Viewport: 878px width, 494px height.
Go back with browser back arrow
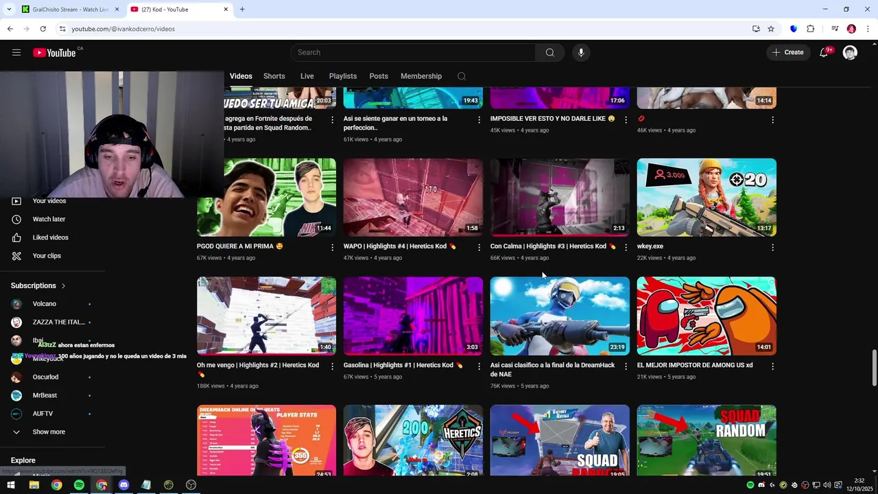click(x=10, y=29)
